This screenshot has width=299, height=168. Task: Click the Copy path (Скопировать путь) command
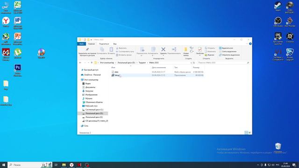pos(125,52)
